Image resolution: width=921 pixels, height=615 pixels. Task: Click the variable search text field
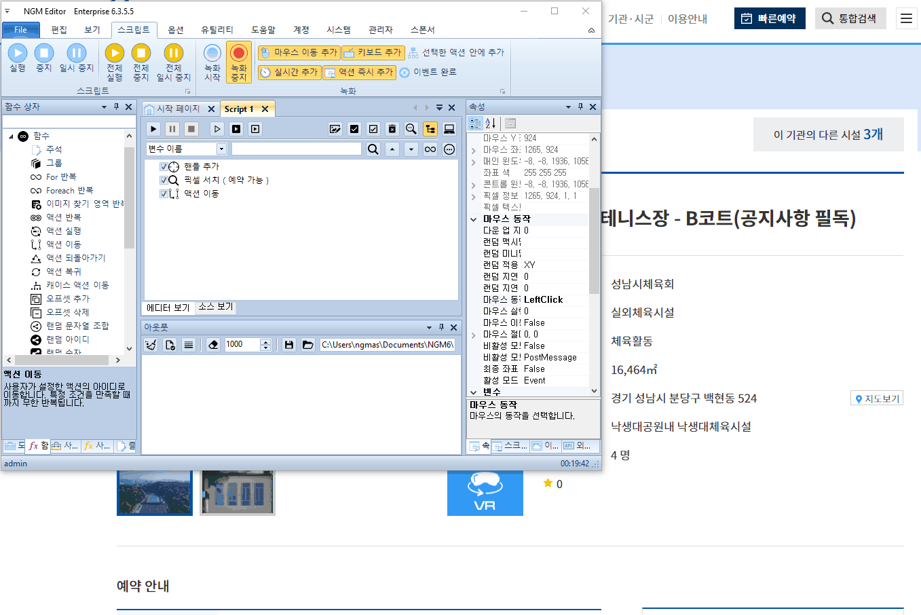point(297,149)
